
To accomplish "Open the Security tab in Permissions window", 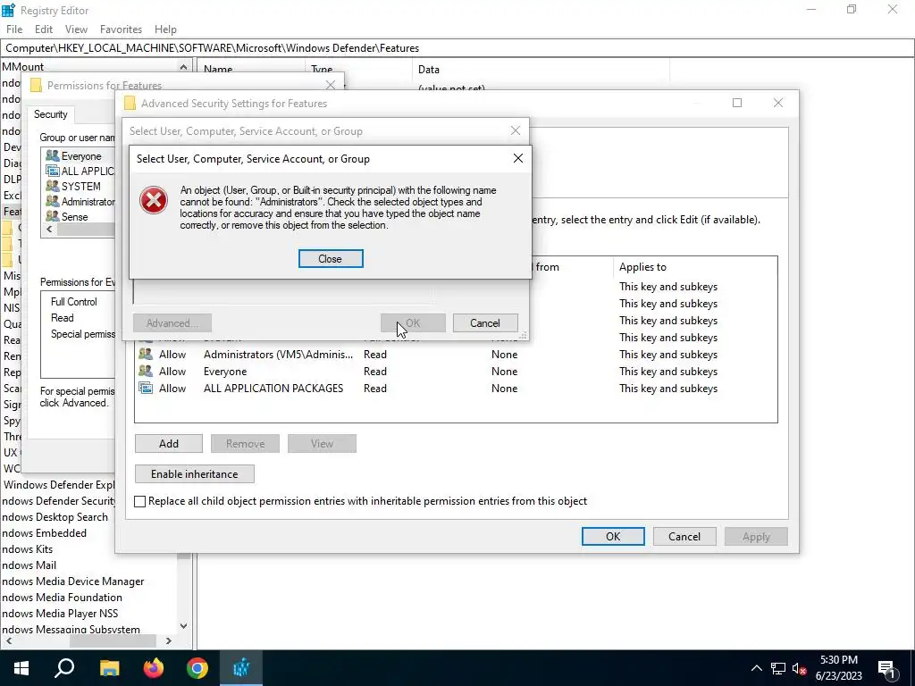I will click(51, 114).
